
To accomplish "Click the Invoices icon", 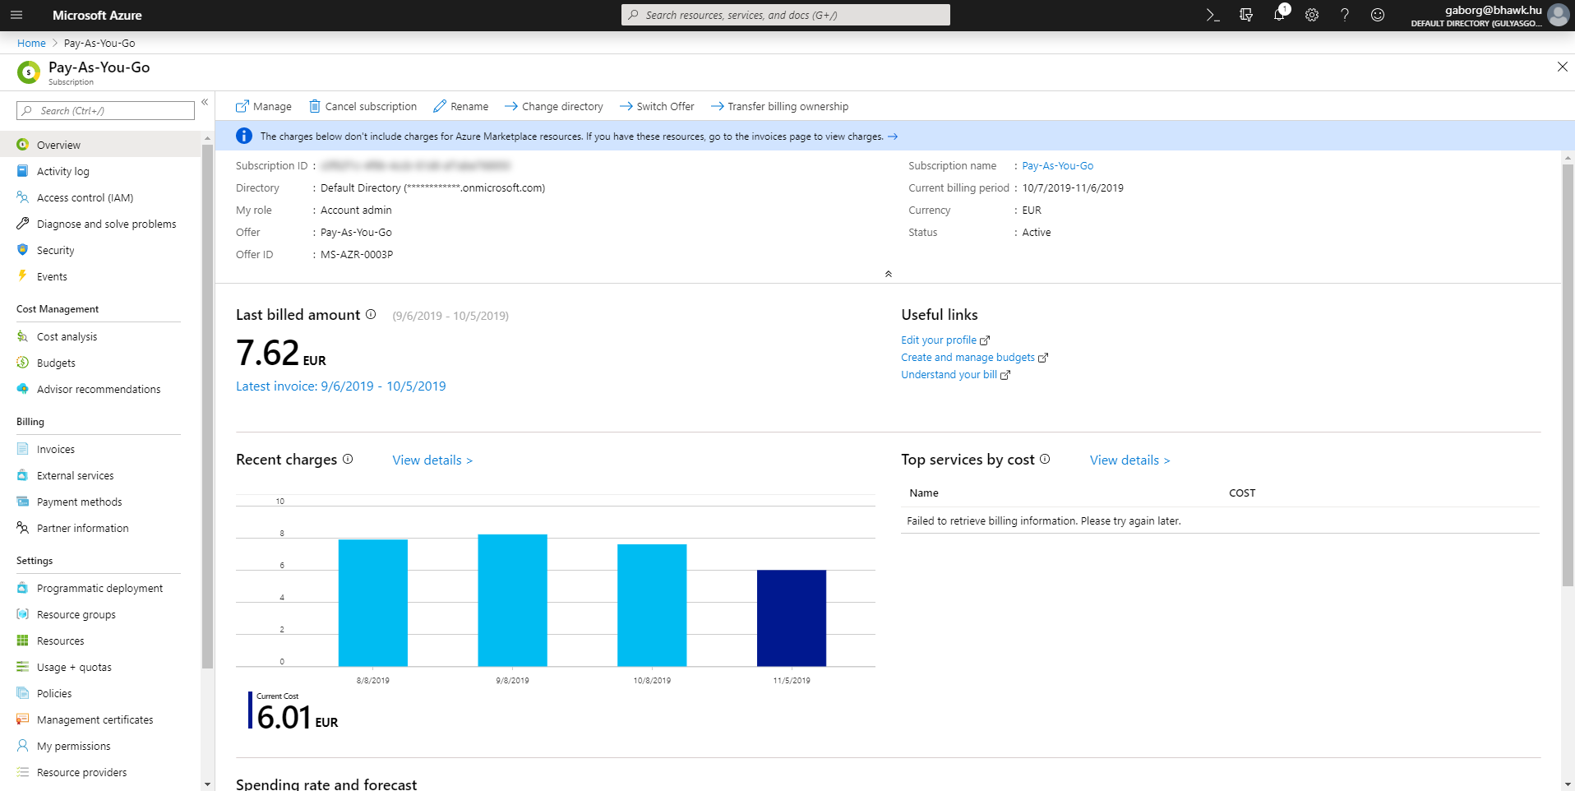I will point(22,449).
